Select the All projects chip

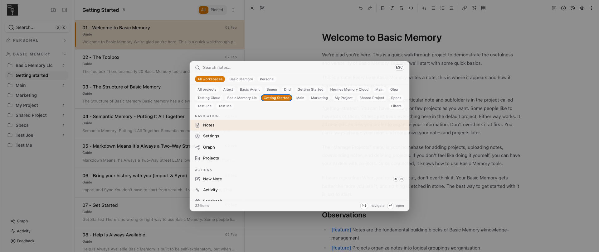207,89
